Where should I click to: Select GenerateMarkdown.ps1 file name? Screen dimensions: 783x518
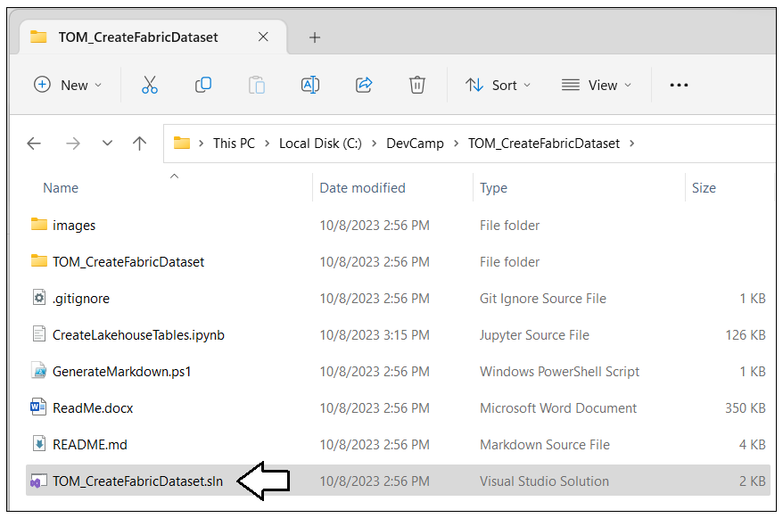pos(122,372)
